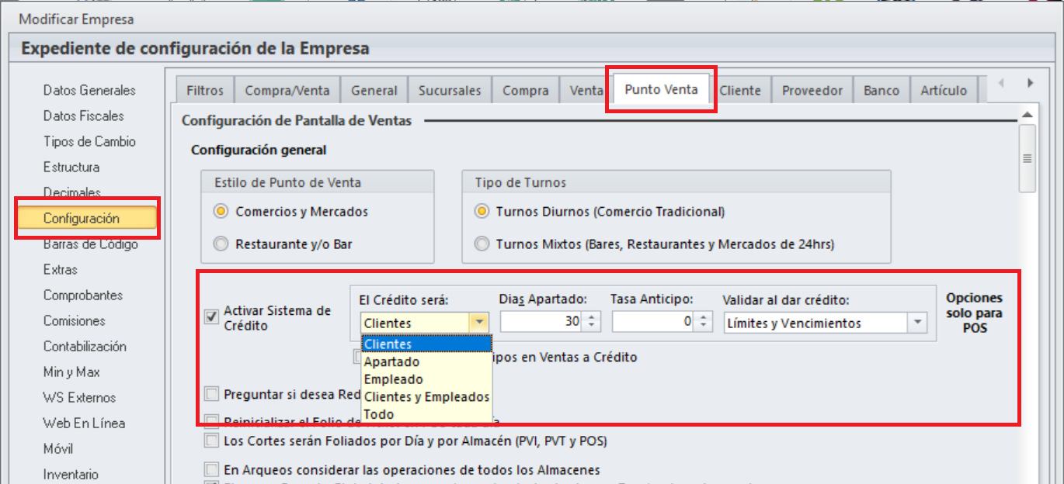The image size is (1064, 484).
Task: Choose "Turnos Mixtos (Bares, Restaurantes y Mercados)"
Action: [x=481, y=243]
